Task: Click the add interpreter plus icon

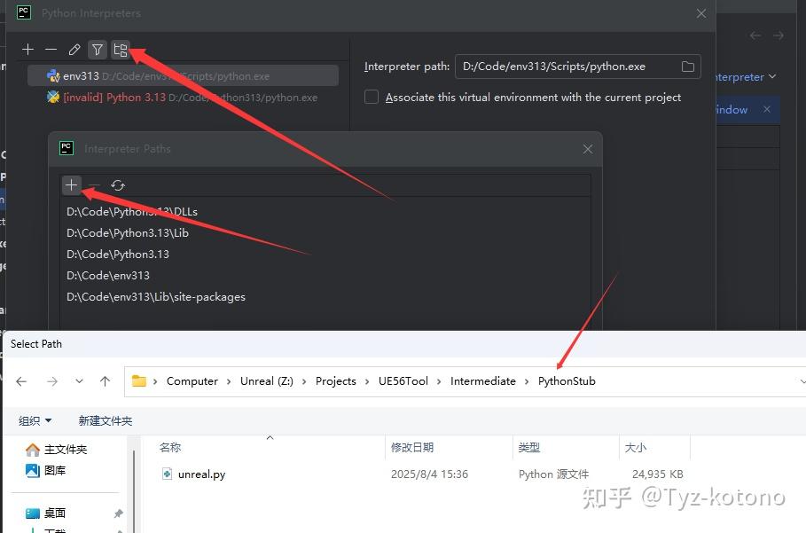Action: click(x=27, y=50)
